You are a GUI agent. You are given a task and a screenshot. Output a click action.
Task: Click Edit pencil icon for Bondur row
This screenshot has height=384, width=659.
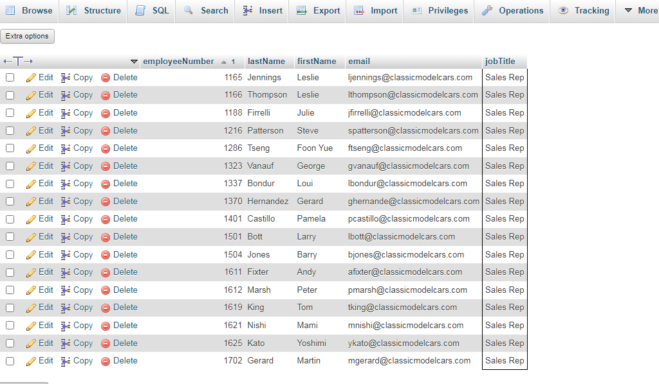pyautogui.click(x=31, y=184)
